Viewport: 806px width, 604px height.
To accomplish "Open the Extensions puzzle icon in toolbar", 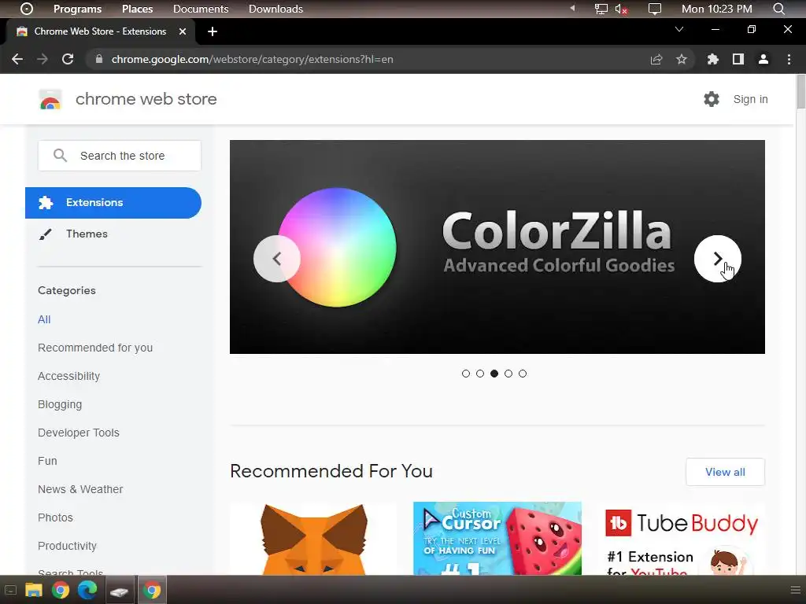I will click(x=712, y=60).
